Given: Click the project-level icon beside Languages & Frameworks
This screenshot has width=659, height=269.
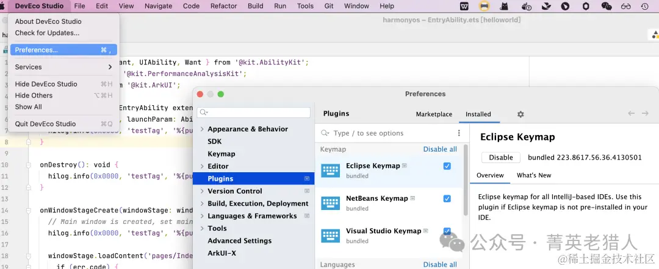Looking at the screenshot, I should click(307, 216).
